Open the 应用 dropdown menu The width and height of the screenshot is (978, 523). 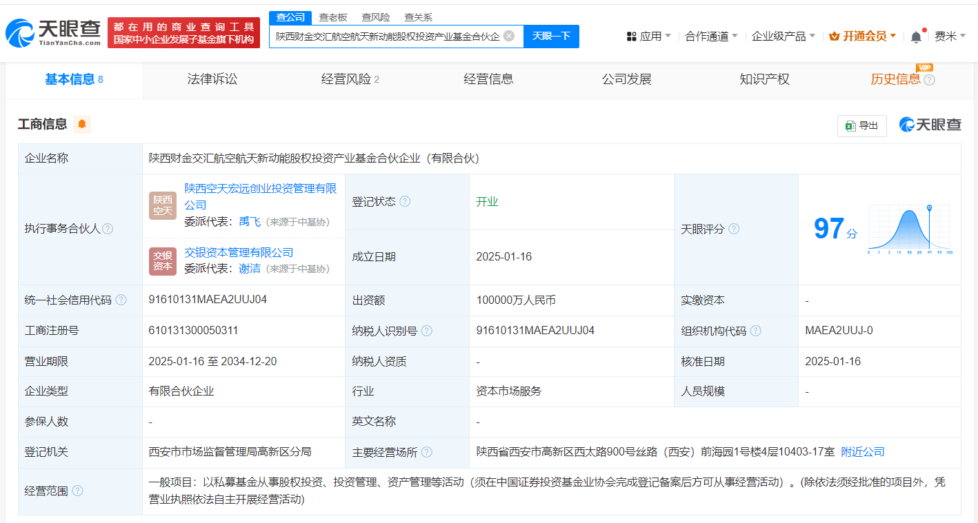(648, 36)
